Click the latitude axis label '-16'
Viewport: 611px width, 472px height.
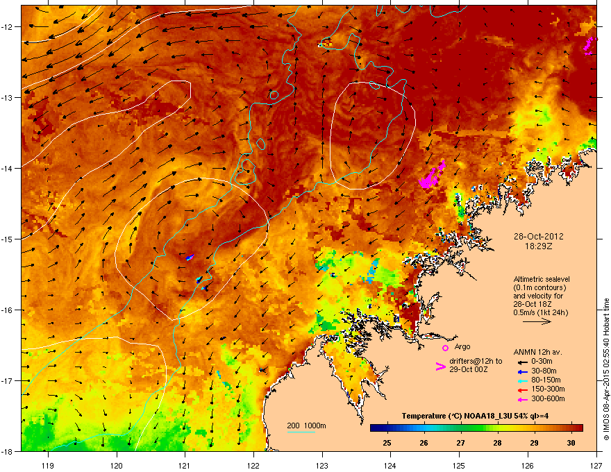8,310
